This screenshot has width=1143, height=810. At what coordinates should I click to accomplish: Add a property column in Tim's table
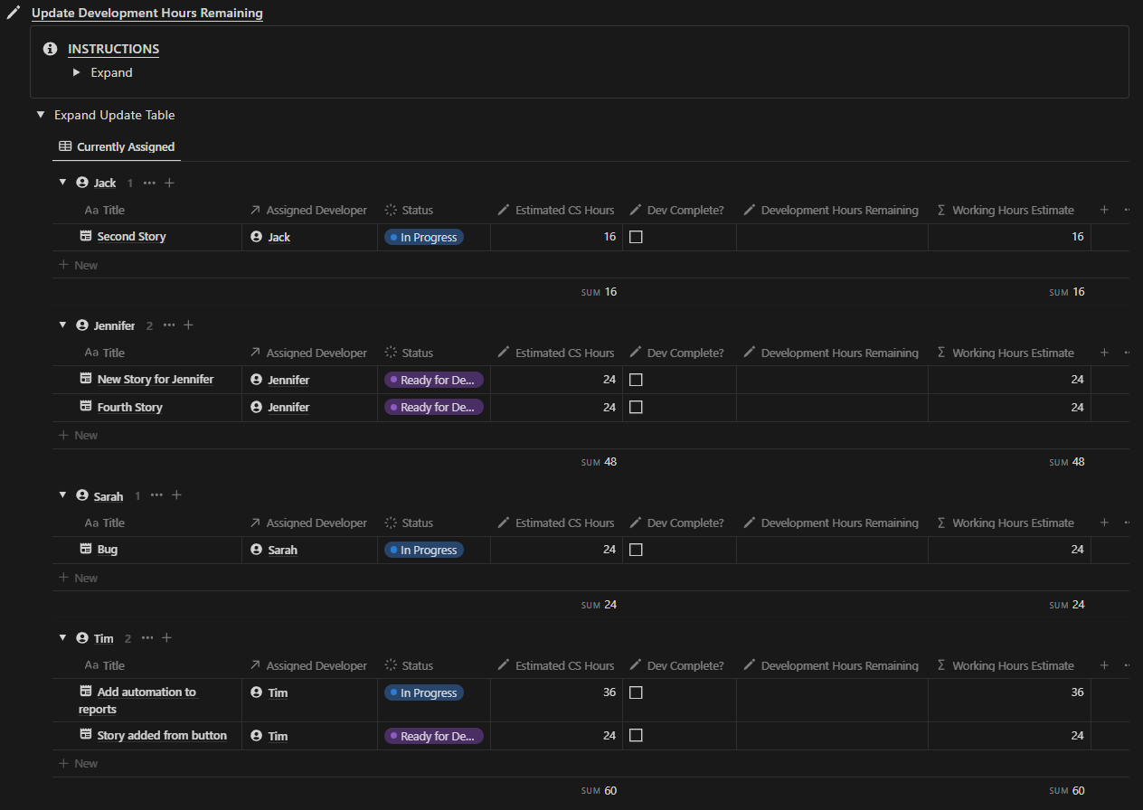[x=1104, y=665]
